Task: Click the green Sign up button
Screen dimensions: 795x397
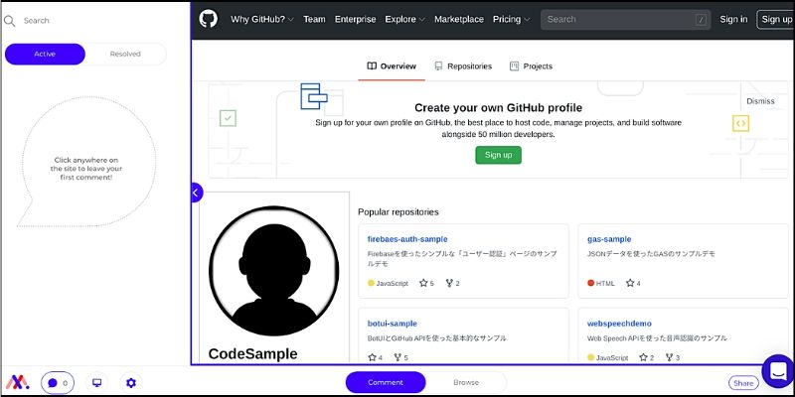Action: [x=499, y=155]
